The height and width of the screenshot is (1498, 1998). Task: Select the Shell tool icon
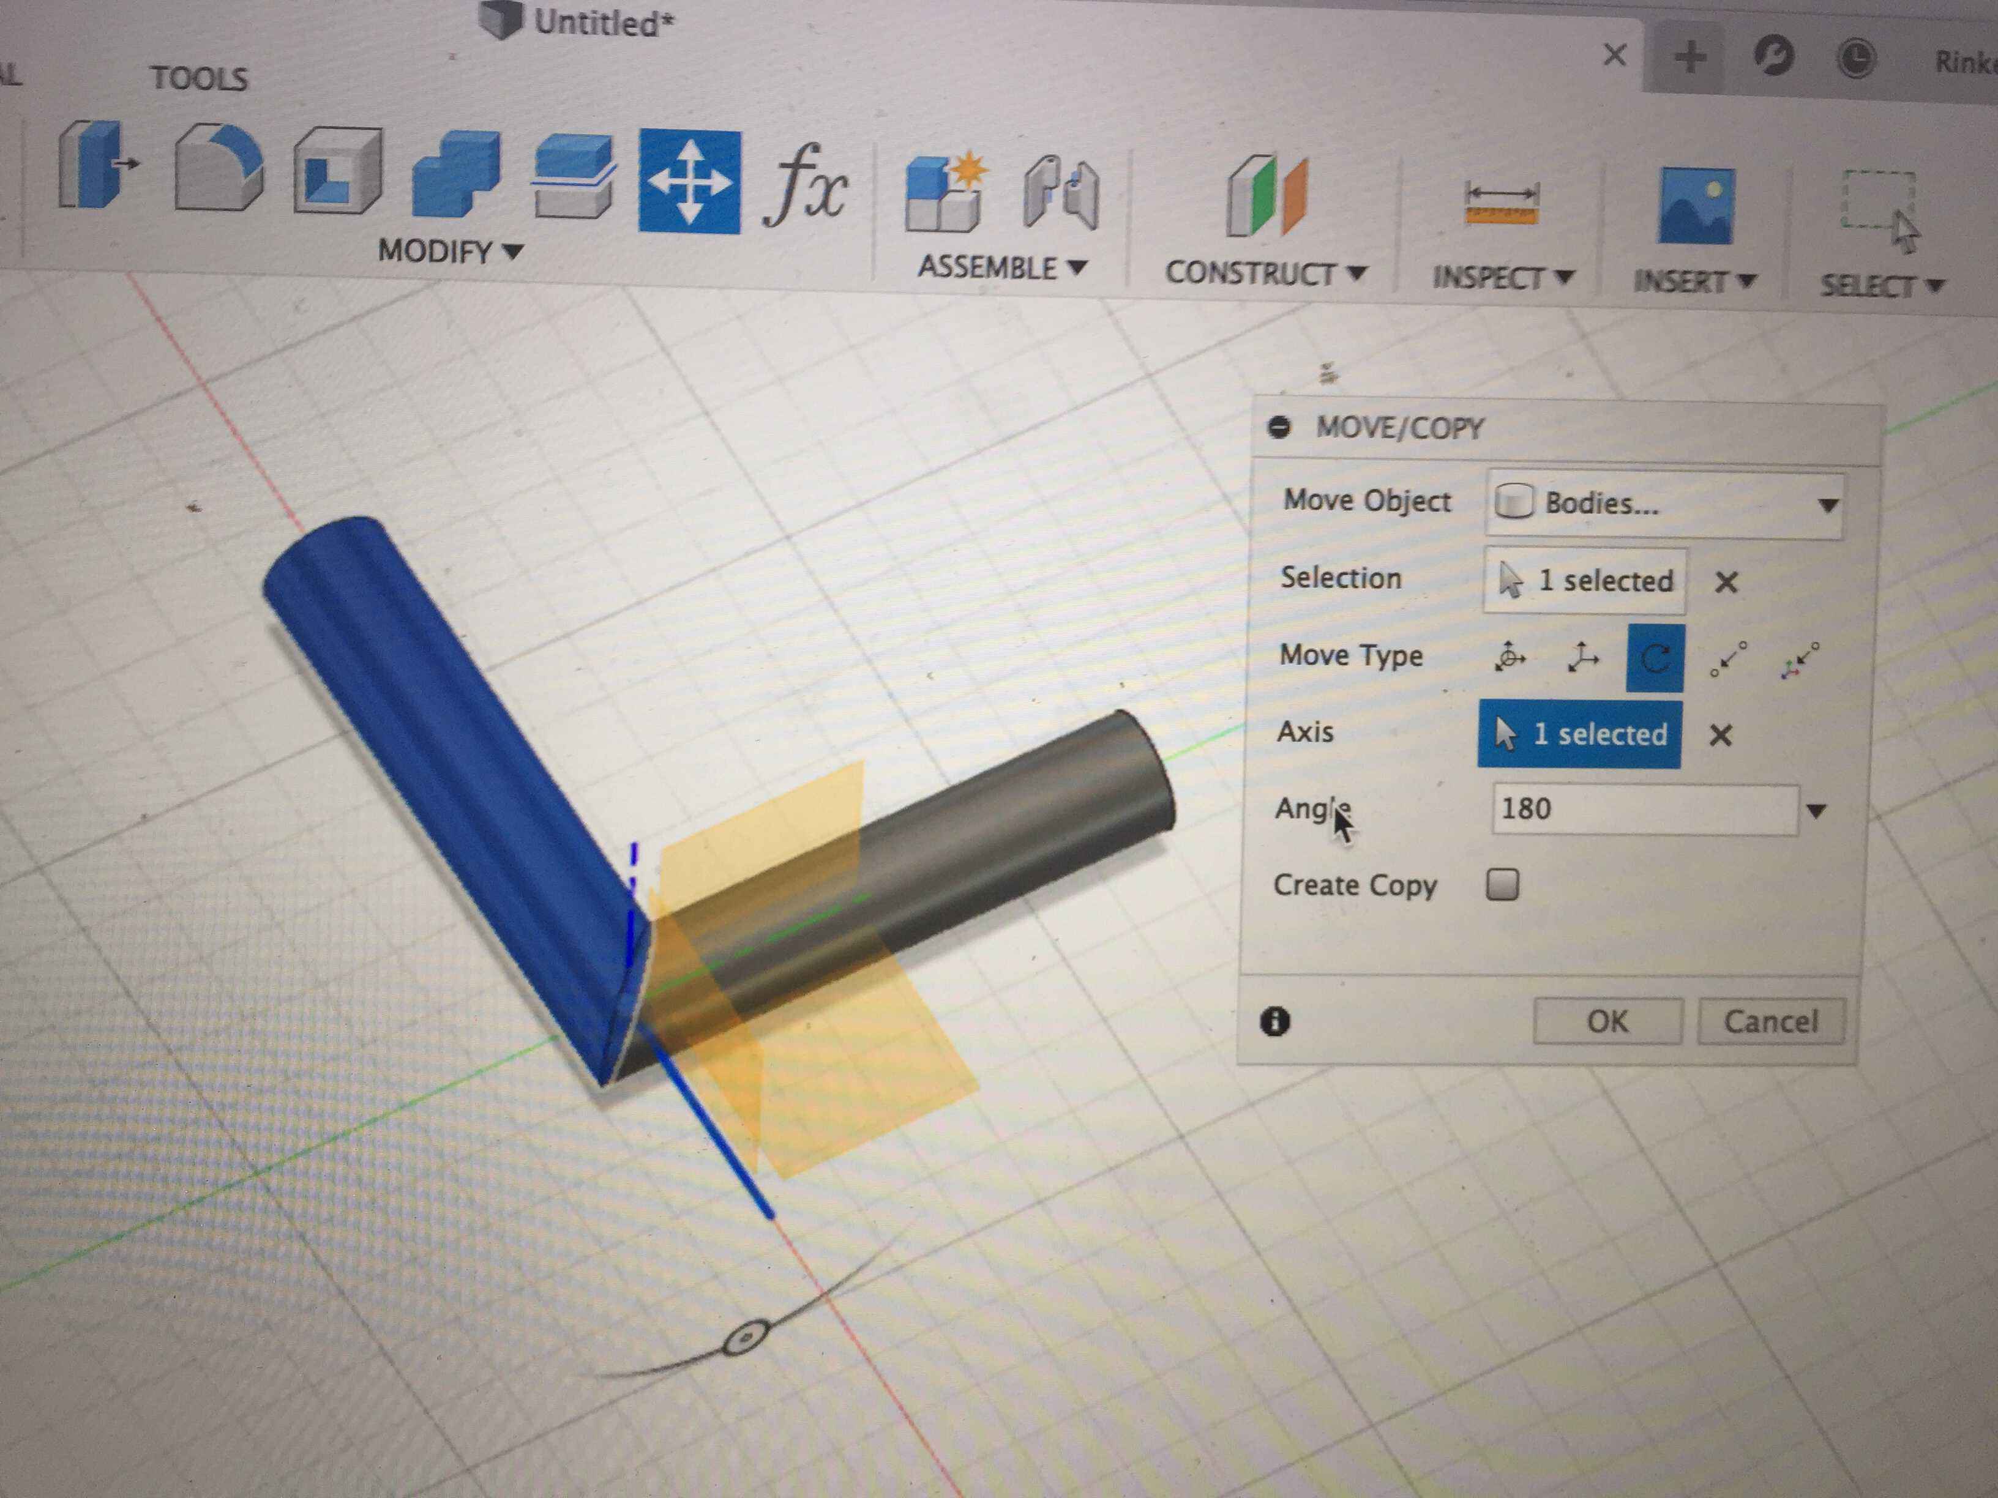(x=337, y=171)
